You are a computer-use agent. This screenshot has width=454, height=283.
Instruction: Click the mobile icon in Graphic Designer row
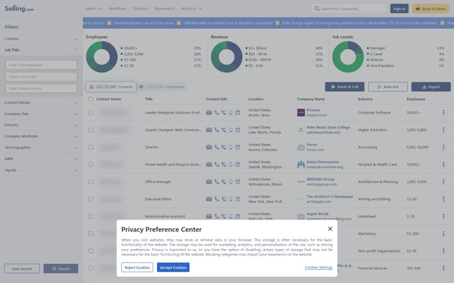coord(231,130)
